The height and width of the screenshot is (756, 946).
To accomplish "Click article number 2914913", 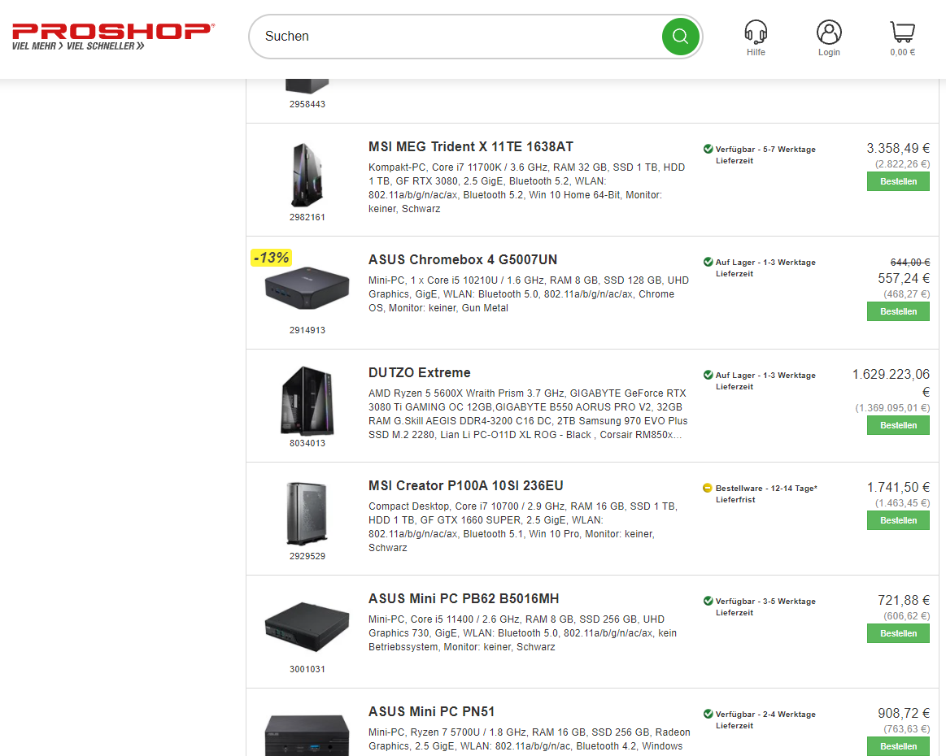I will tap(307, 330).
